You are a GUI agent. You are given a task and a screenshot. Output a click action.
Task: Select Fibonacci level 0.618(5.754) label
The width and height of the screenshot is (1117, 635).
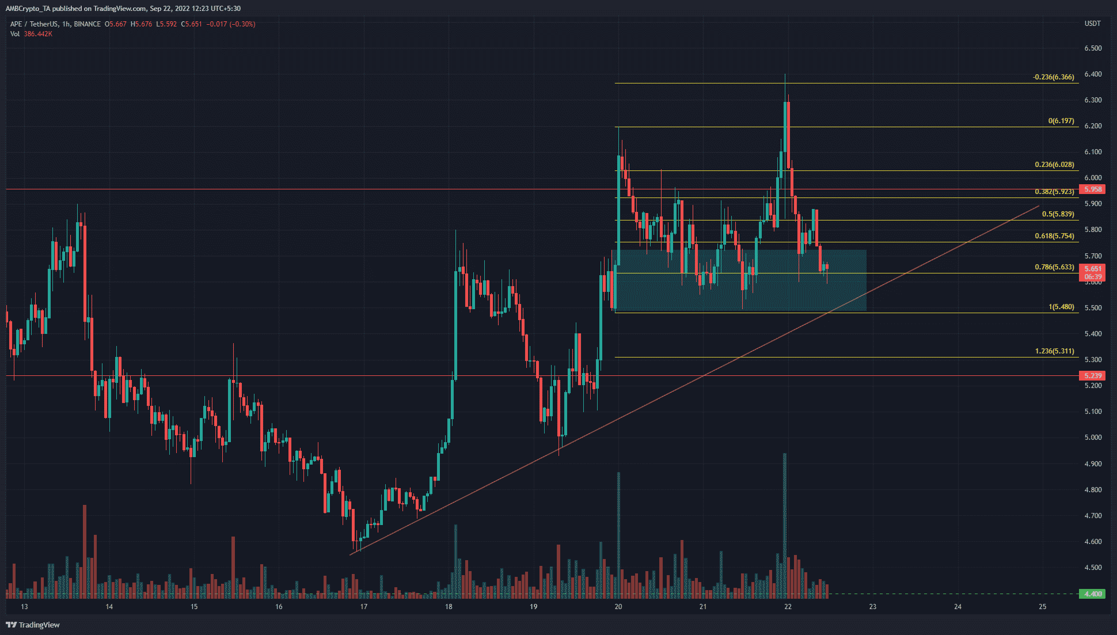[x=1054, y=236]
